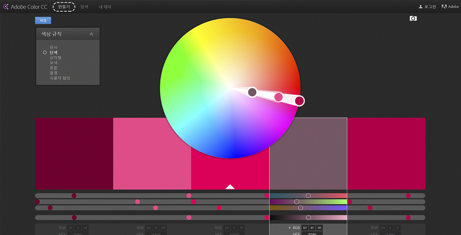
Task: Click the blue 저장 (Save) button
Action: 43,20
